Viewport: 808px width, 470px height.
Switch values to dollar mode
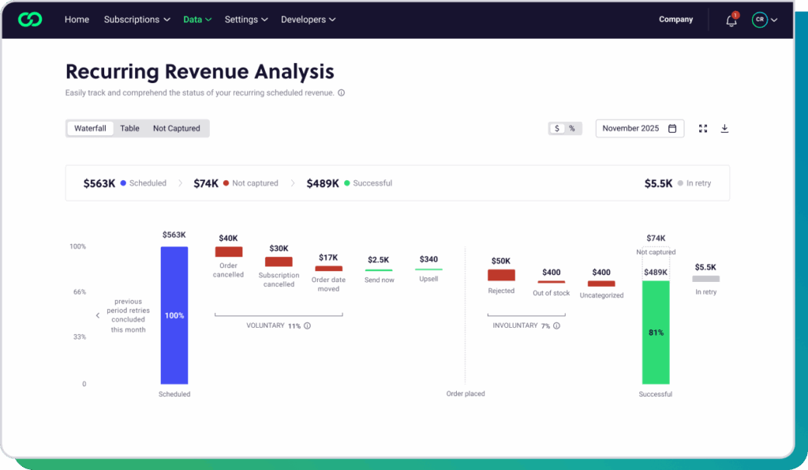point(557,129)
